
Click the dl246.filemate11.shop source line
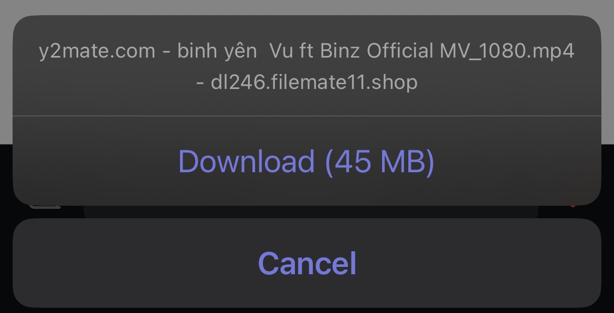[x=306, y=83]
